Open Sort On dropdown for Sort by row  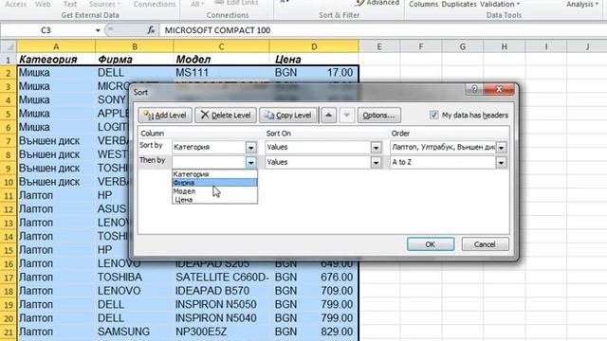tap(376, 148)
